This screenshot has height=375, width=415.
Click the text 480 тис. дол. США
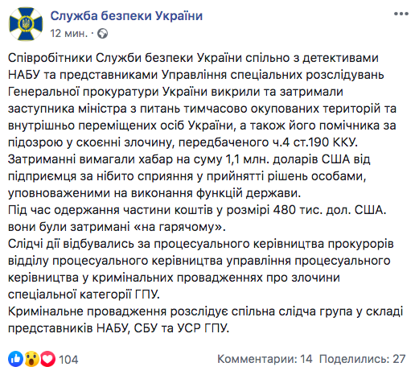(330, 210)
